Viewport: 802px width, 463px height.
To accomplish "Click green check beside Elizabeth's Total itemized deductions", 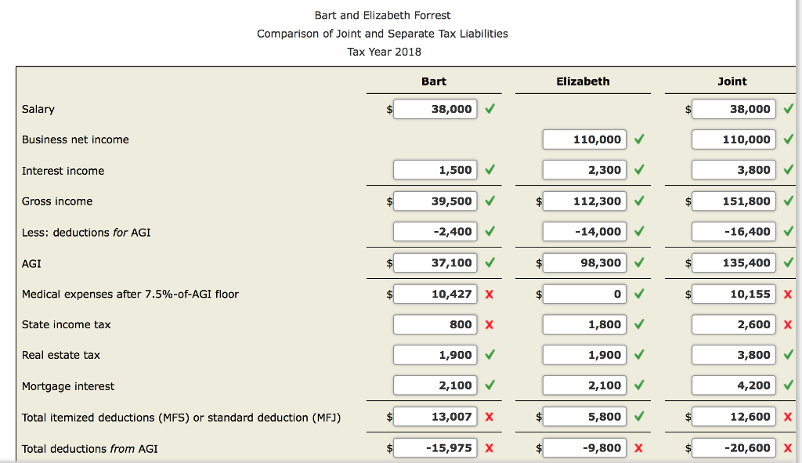I will pyautogui.click(x=639, y=417).
